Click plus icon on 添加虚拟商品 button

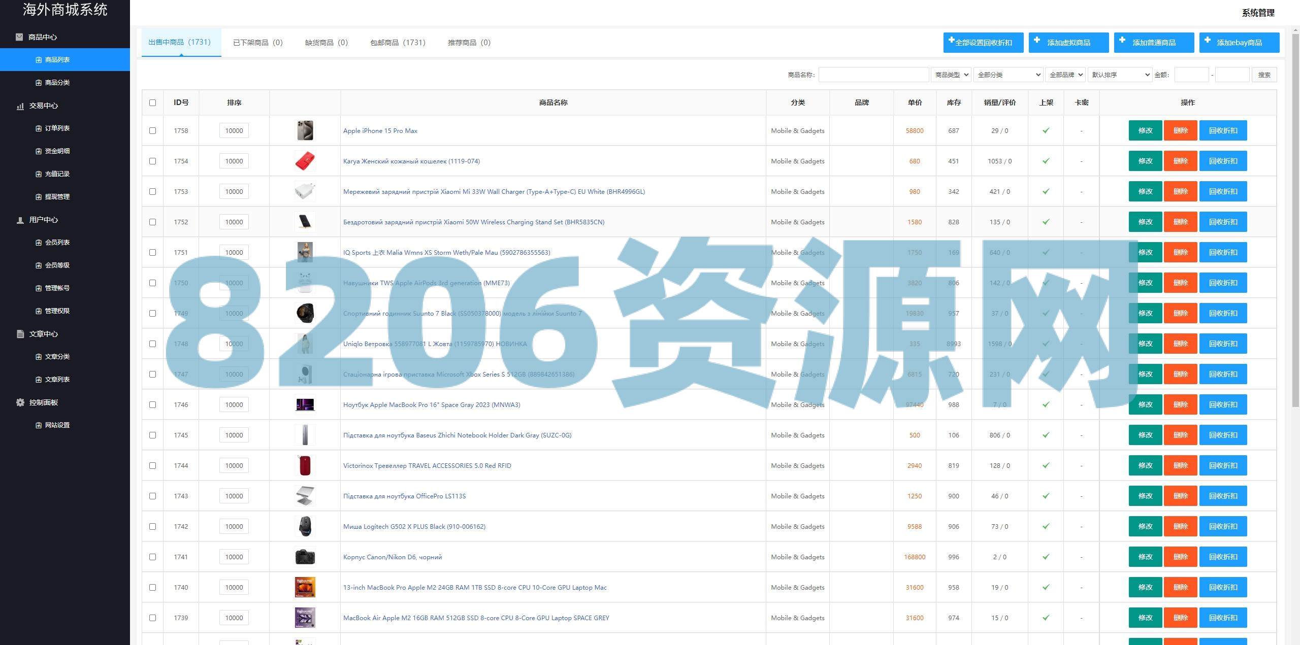[x=1037, y=40]
